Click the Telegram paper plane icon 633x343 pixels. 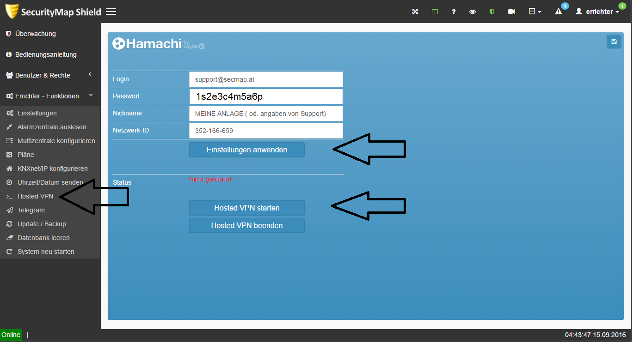tap(9, 210)
